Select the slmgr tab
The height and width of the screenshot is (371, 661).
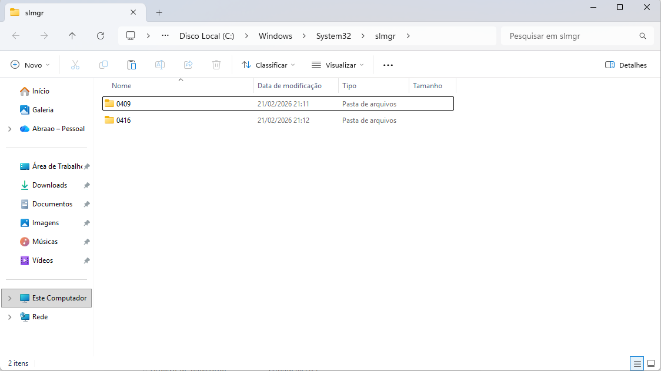pyautogui.click(x=75, y=13)
